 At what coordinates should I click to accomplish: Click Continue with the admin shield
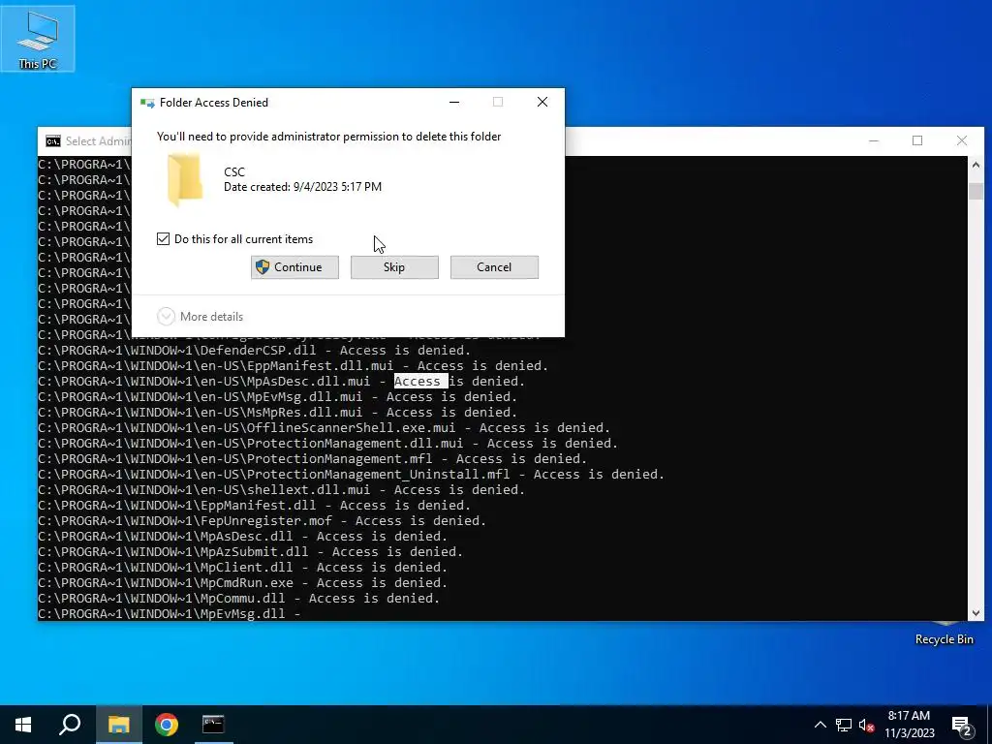294,267
